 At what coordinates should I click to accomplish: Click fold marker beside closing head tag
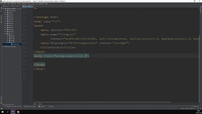coord(33,52)
